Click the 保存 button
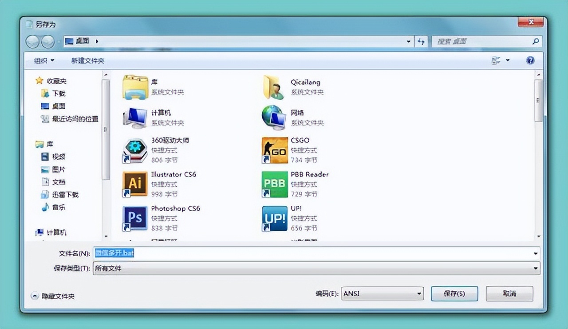The height and width of the screenshot is (329, 568). pos(454,294)
